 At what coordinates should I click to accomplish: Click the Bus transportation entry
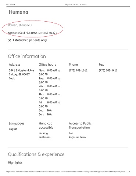coord(71,133)
